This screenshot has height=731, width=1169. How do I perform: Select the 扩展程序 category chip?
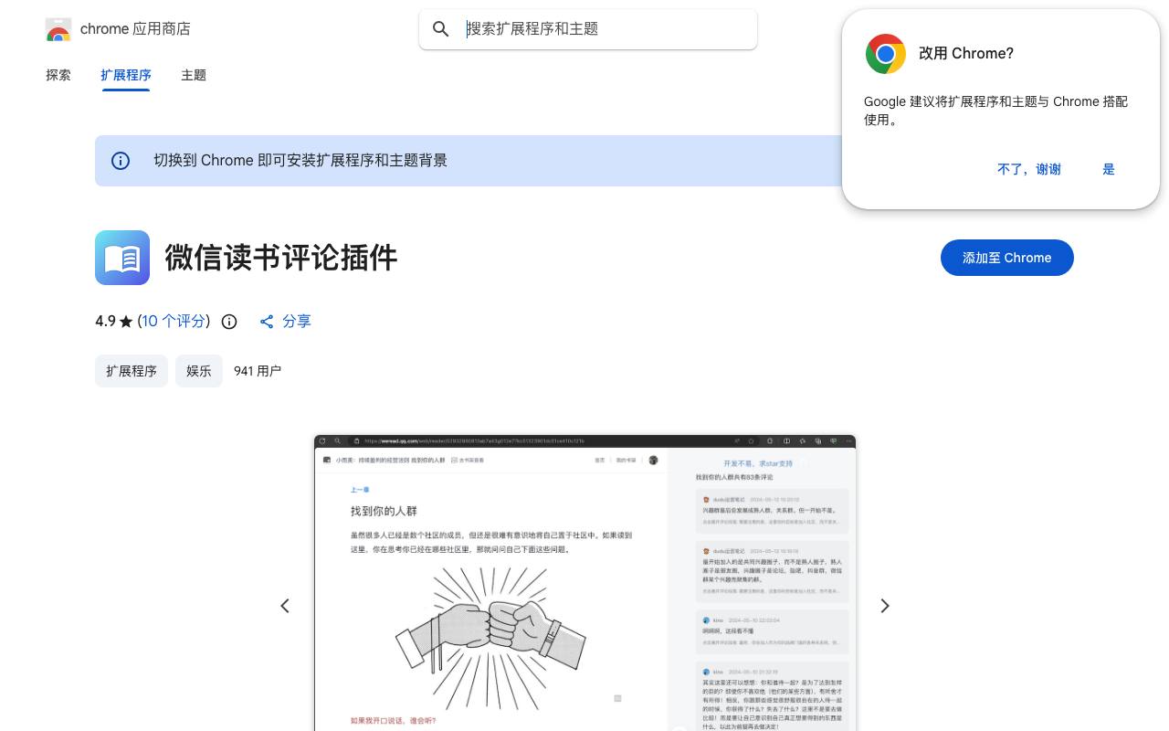[132, 371]
